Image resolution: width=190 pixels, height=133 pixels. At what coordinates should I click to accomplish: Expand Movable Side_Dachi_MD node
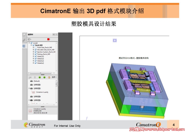(33, 49)
